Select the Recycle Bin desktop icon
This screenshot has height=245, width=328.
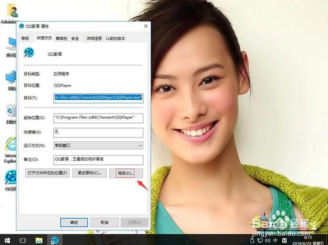click(10, 114)
